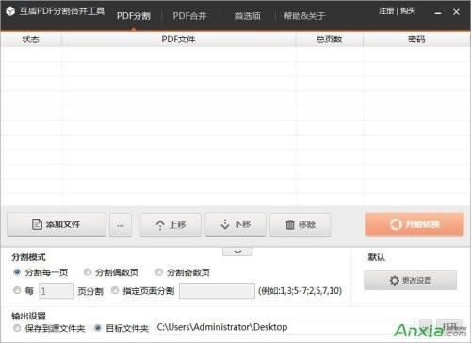This screenshot has height=343, width=471.
Task: Switch to the PDF合并 tab
Action: click(189, 16)
